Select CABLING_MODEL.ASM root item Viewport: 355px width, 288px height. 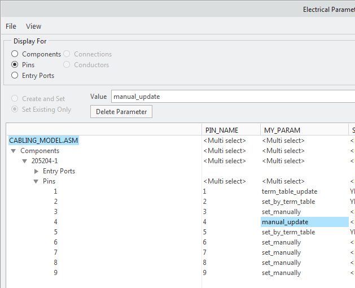click(x=43, y=141)
